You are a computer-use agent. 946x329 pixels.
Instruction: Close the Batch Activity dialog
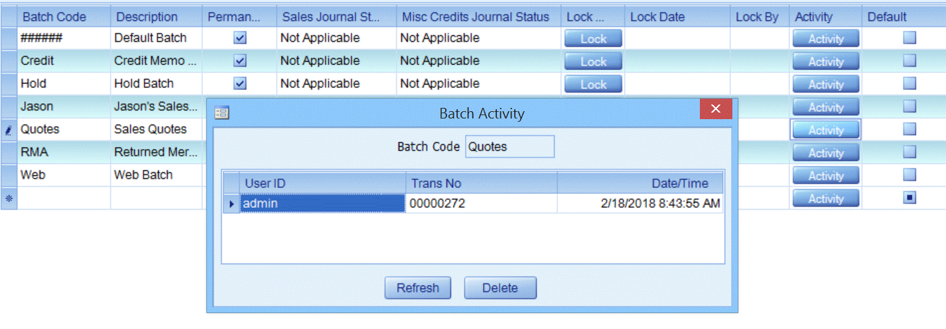coord(716,109)
